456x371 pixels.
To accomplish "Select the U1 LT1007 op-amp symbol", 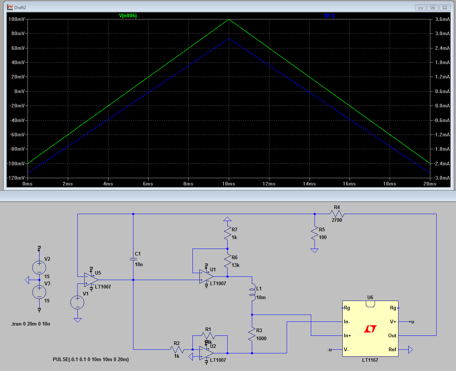I will coord(206,277).
